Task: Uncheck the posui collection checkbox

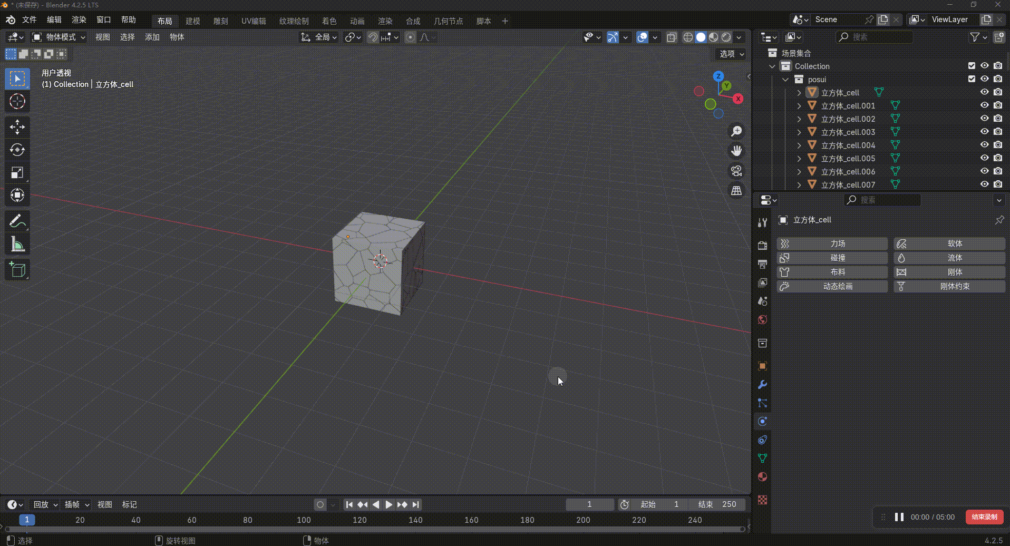Action: (972, 79)
